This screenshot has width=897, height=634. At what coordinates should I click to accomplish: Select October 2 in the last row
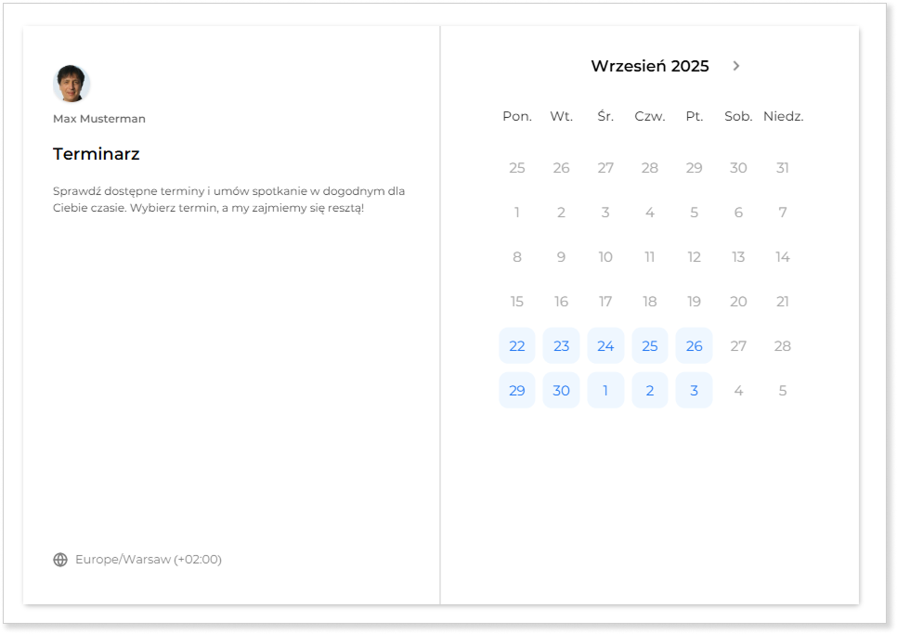click(x=650, y=391)
